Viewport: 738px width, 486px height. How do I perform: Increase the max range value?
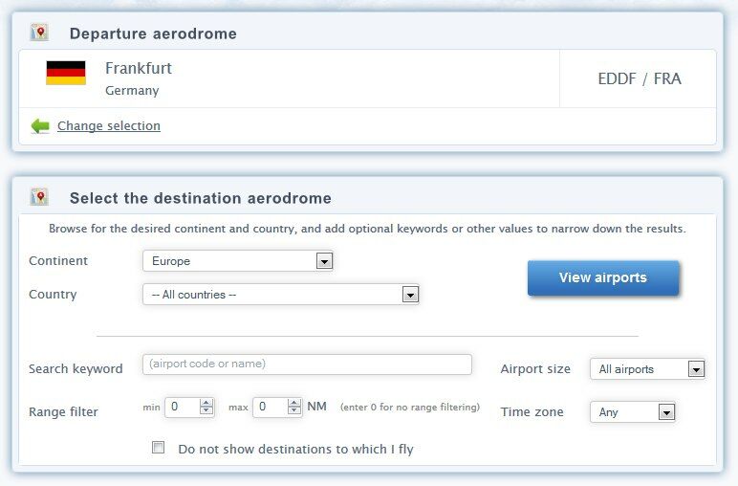coord(294,403)
